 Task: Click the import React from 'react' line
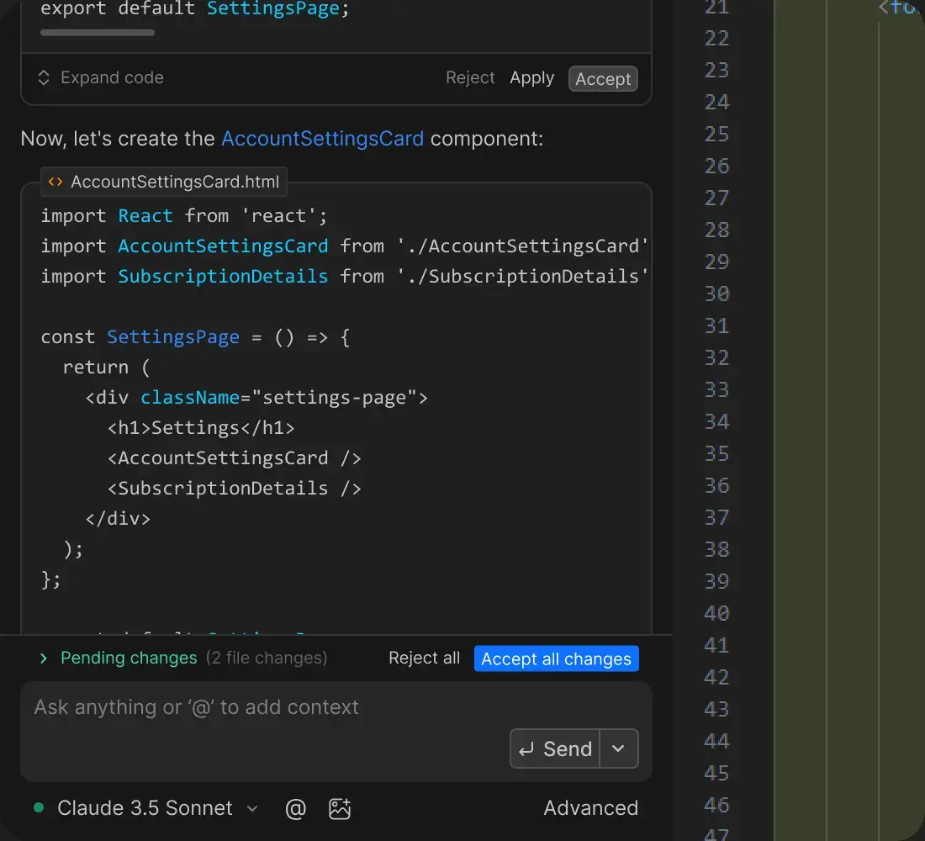click(x=183, y=216)
